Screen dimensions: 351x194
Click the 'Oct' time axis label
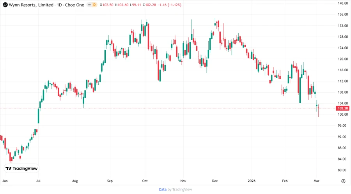[145, 181]
